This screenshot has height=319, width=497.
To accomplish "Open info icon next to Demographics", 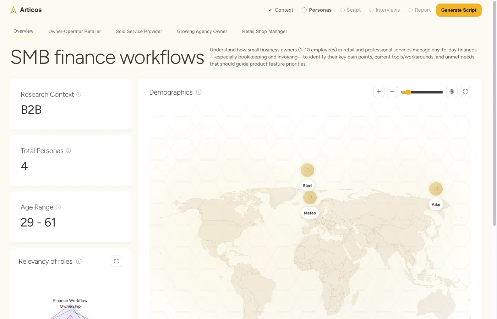I will coord(199,92).
